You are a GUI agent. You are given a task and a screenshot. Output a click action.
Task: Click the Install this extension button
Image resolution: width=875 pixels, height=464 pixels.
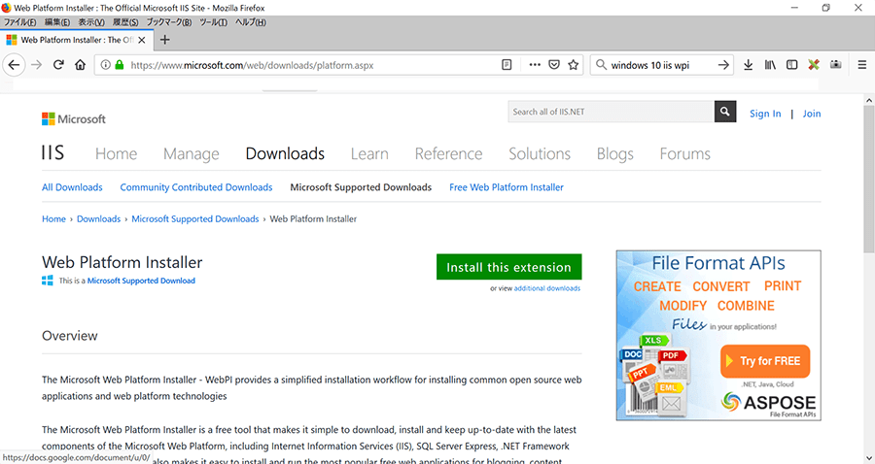[x=508, y=267]
